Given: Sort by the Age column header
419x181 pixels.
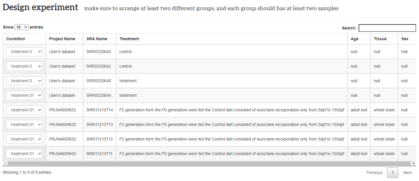Looking at the screenshot, I should 355,39.
